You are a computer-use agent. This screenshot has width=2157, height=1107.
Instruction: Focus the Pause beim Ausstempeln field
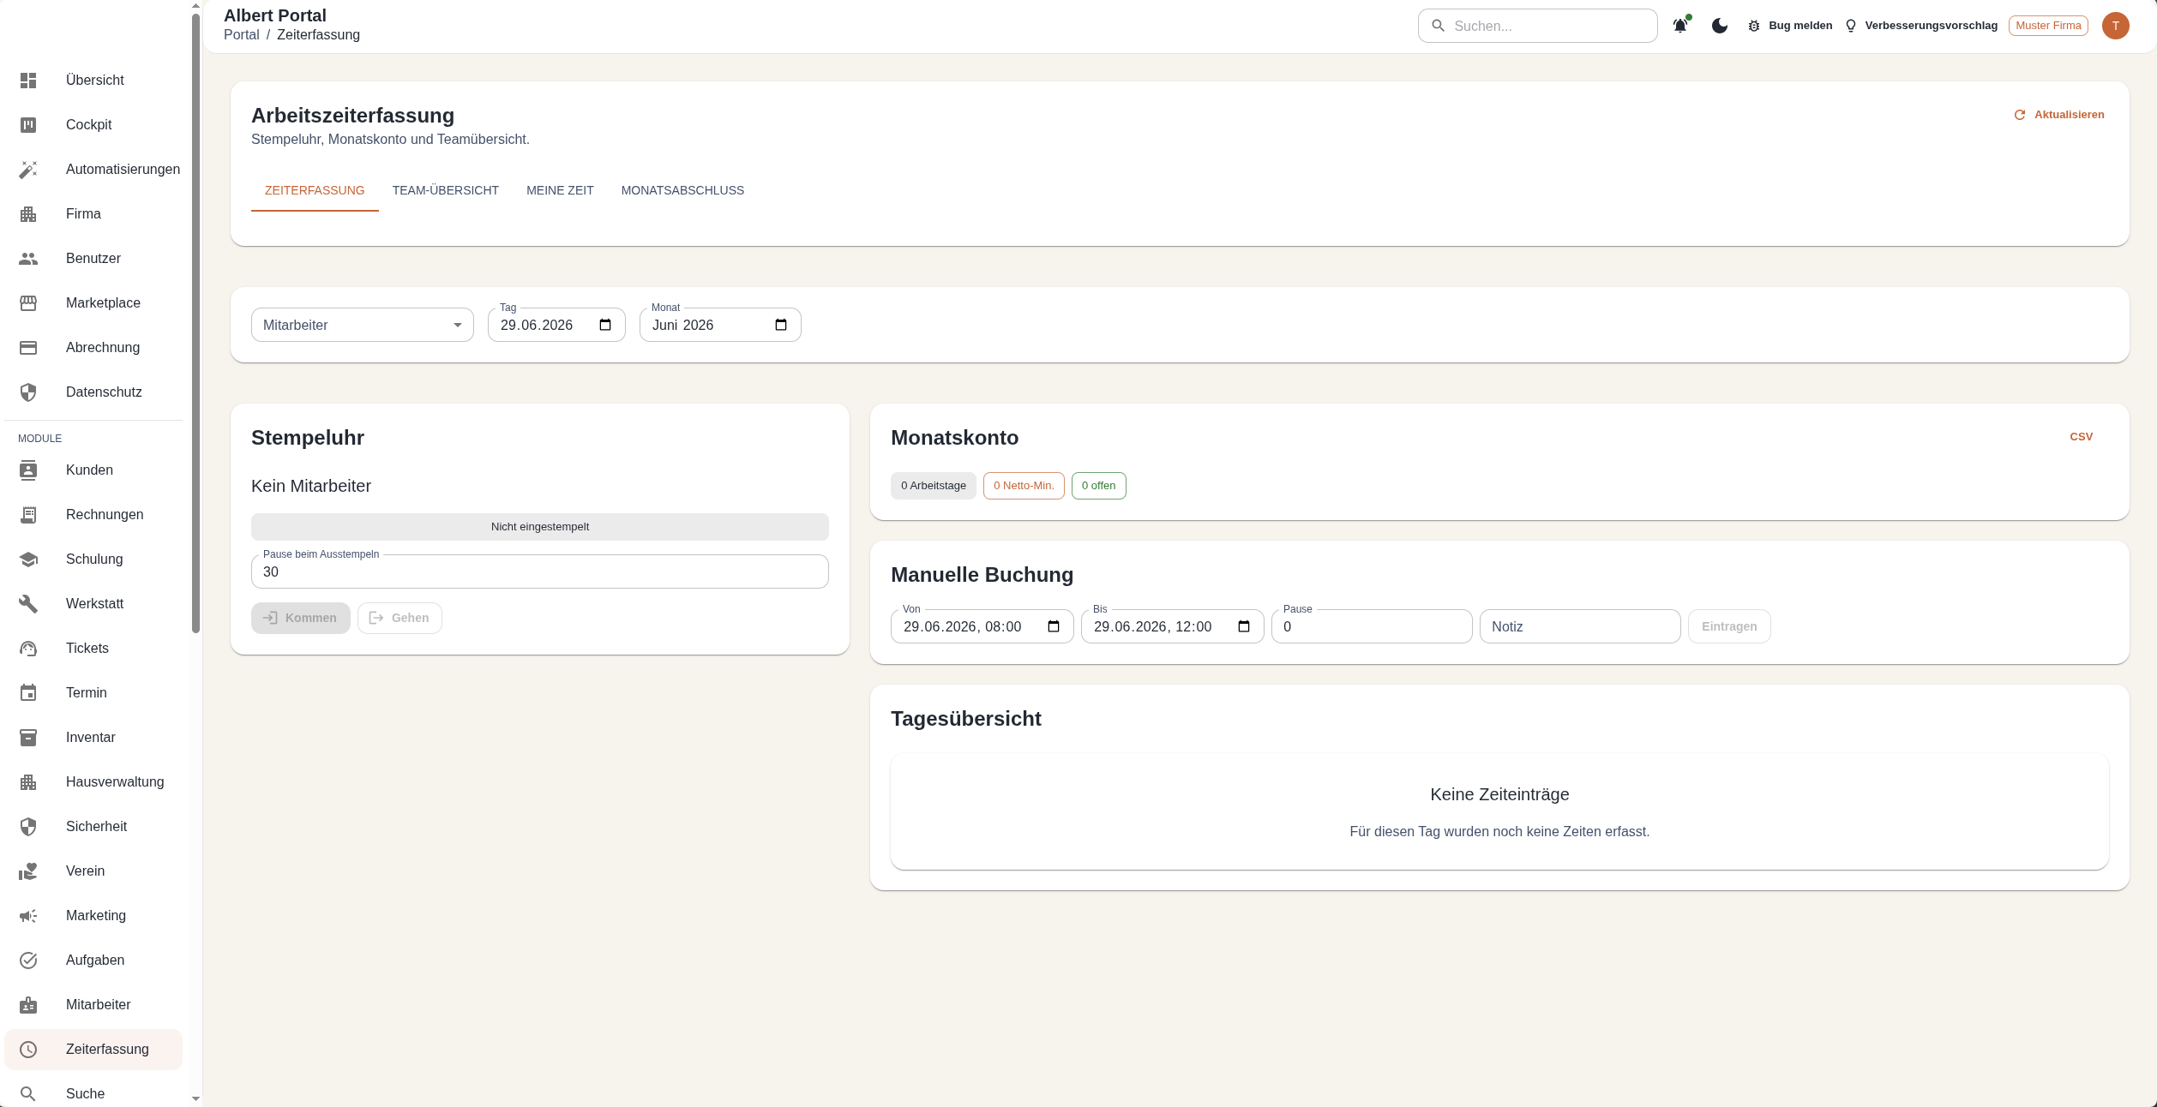click(x=540, y=571)
